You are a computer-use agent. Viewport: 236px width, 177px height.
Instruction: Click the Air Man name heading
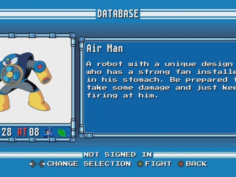click(x=105, y=48)
